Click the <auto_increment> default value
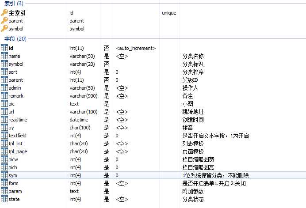Image resolution: width=306 pixels, height=208 pixels. point(136,48)
